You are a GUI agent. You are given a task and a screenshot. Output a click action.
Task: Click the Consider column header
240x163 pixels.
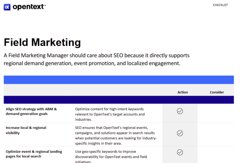[217, 92]
